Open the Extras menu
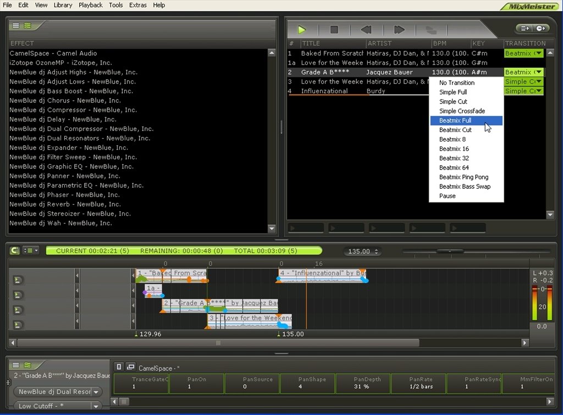The height and width of the screenshot is (415, 563). (138, 5)
